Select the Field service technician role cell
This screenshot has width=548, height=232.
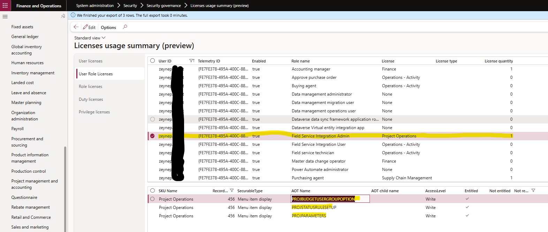313,153
